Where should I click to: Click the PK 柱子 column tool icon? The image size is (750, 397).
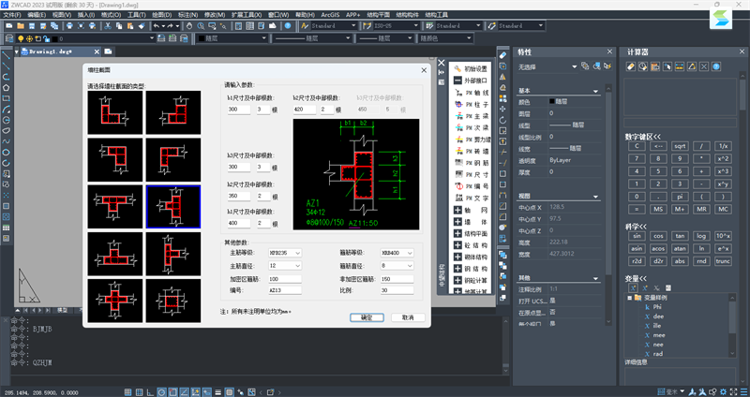point(457,106)
